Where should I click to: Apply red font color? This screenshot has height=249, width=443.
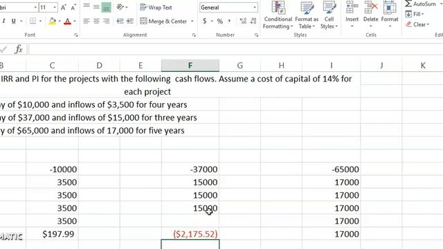pos(68,21)
